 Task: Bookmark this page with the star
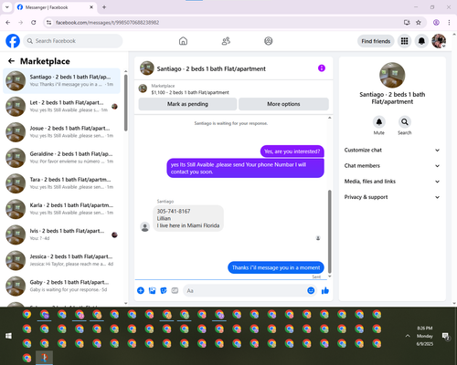[x=419, y=22]
